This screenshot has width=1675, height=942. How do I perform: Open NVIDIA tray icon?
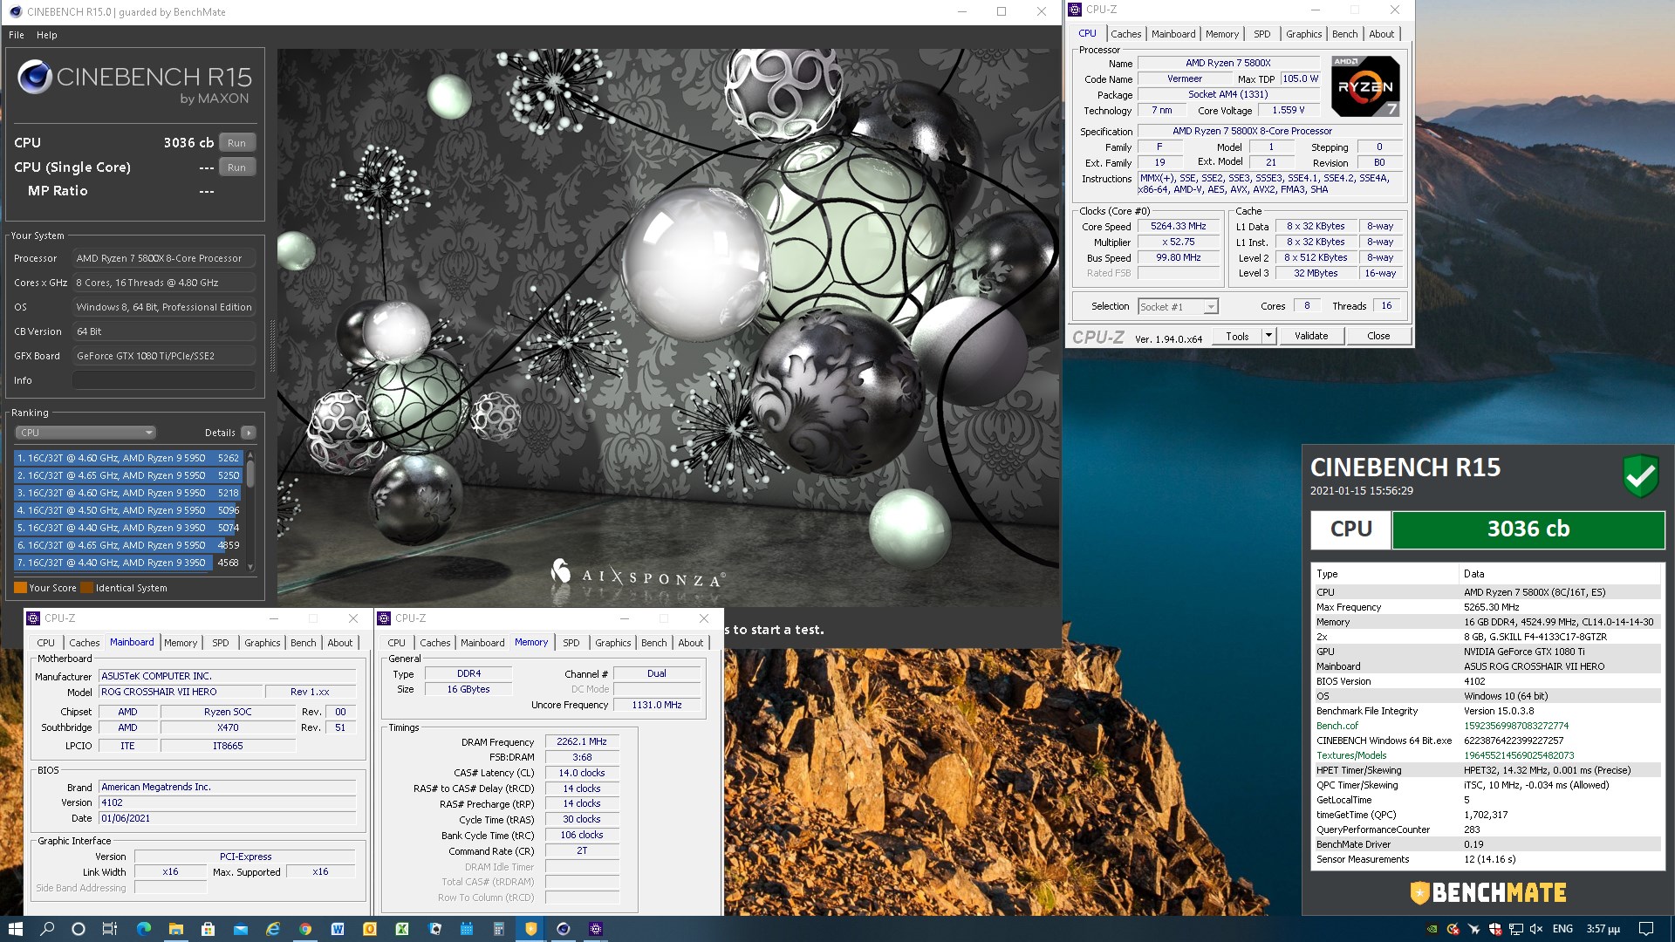point(1432,929)
